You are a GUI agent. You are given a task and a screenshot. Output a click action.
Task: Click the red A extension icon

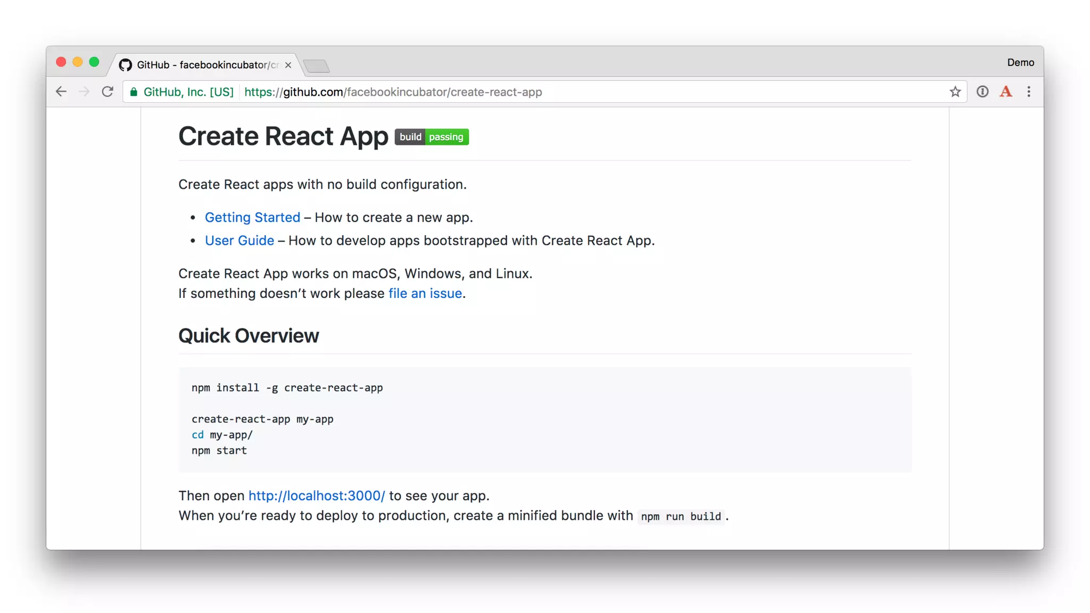[x=1005, y=92]
